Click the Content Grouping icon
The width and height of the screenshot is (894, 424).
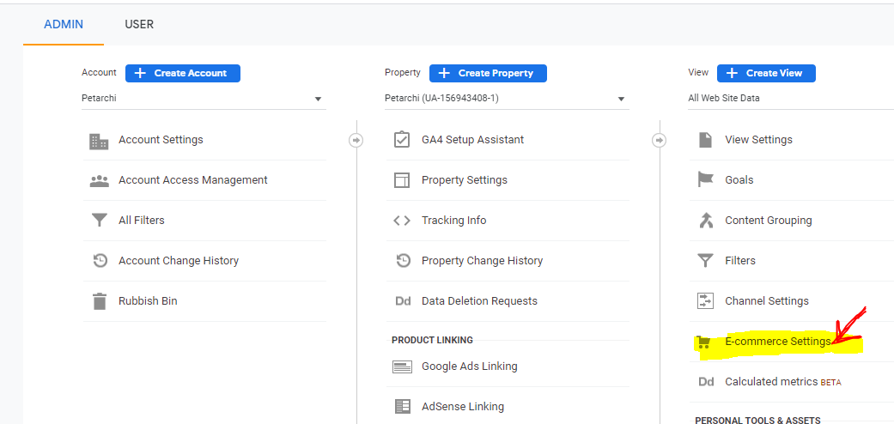pyautogui.click(x=706, y=221)
